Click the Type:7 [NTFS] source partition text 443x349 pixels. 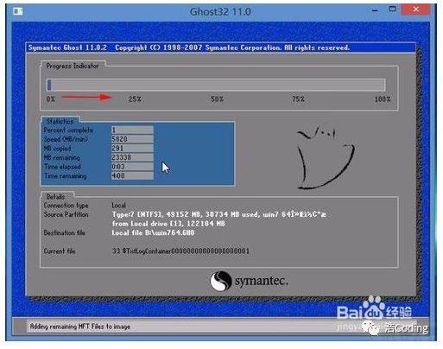point(219,214)
